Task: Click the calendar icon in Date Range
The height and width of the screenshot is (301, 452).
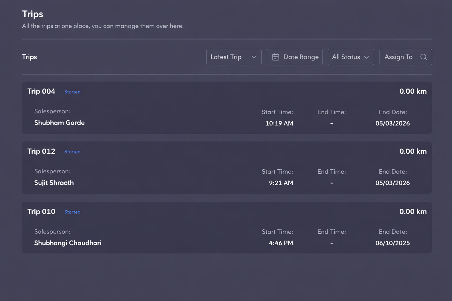Action: pos(275,57)
